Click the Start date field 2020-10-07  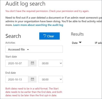[17, 63]
